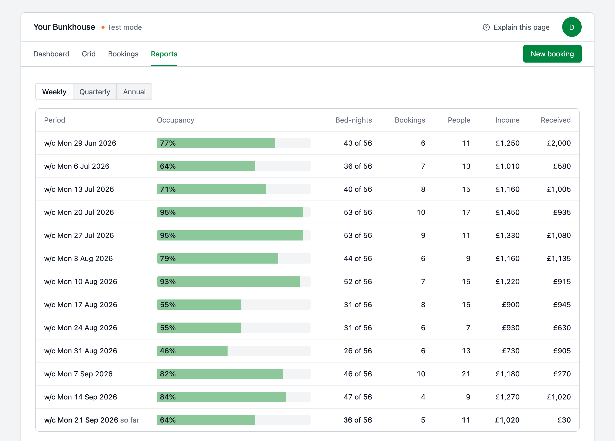615x441 pixels.
Task: Click the £30 received amount
Action: (x=564, y=420)
